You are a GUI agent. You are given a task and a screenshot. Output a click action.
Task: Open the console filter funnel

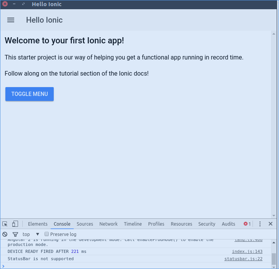15,234
